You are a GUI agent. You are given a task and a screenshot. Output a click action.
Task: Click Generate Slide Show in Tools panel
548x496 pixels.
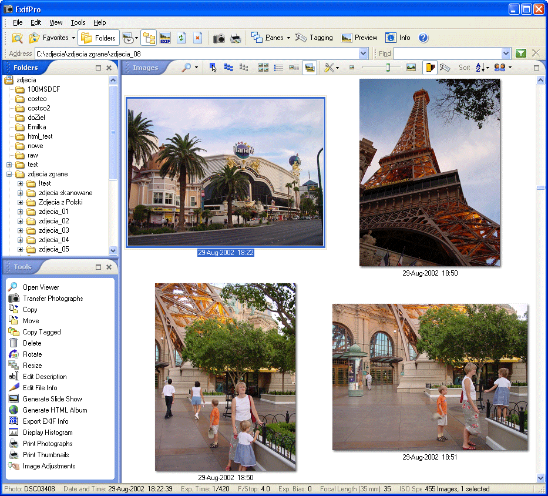point(52,399)
